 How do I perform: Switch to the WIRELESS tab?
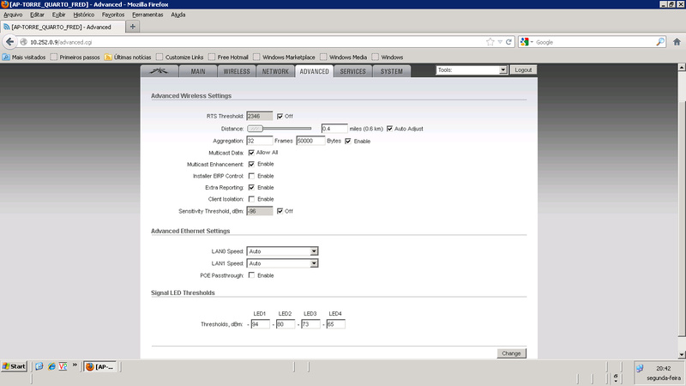click(x=237, y=71)
